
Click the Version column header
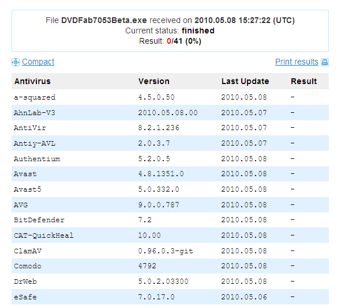click(x=154, y=81)
